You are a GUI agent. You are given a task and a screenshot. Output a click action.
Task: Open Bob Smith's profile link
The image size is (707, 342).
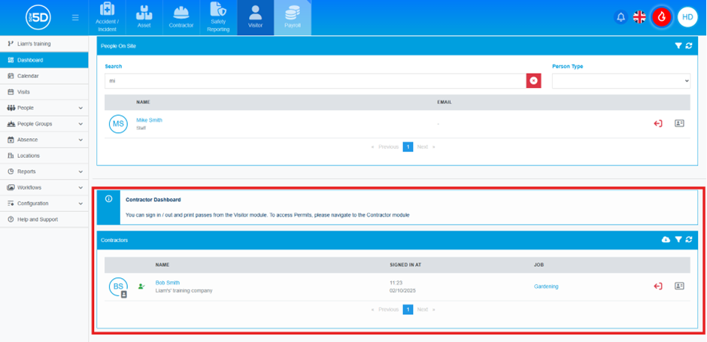[x=167, y=283]
